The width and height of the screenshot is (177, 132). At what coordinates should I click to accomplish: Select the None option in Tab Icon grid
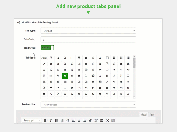point(44,58)
